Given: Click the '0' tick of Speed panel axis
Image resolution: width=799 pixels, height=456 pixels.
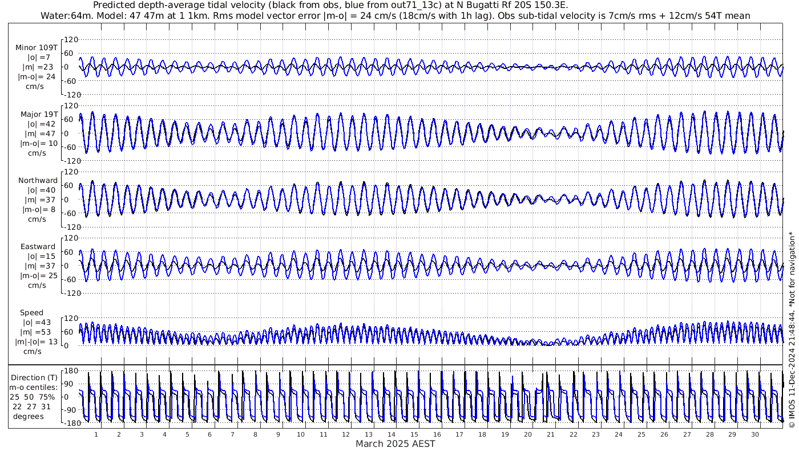Looking at the screenshot, I should pos(67,345).
